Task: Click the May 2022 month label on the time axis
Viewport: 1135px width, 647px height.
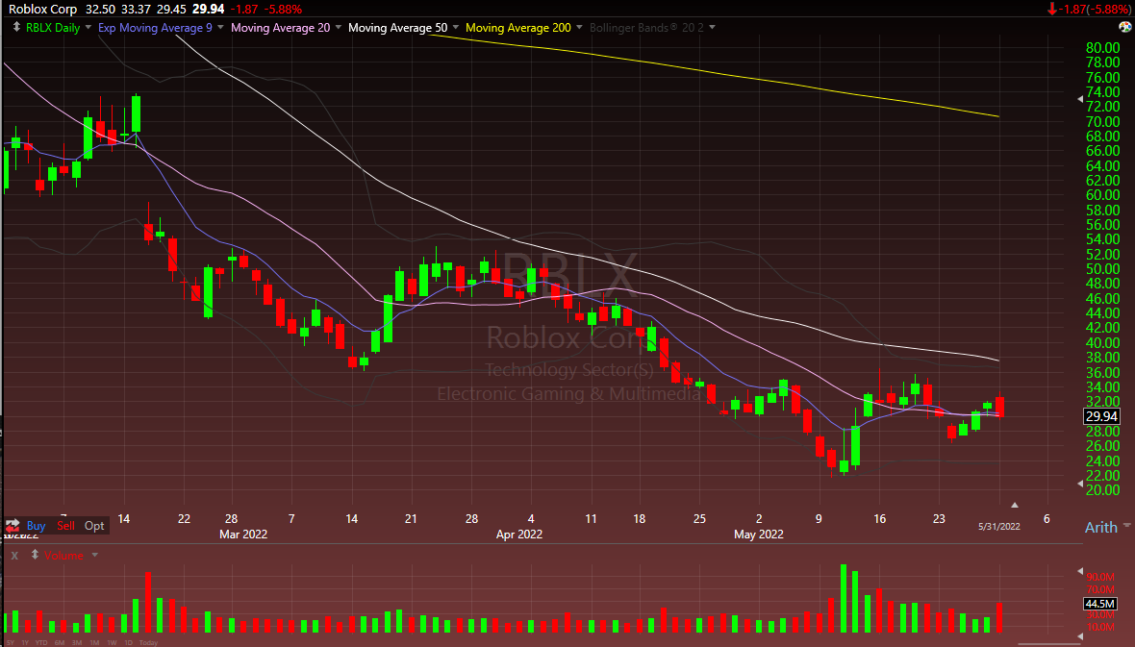Action: pyautogui.click(x=759, y=535)
